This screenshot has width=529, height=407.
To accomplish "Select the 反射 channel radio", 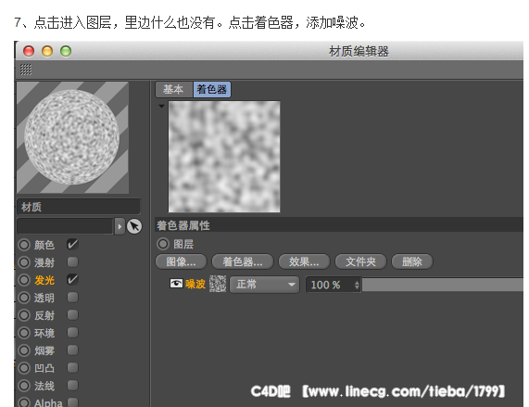I will click(x=24, y=315).
